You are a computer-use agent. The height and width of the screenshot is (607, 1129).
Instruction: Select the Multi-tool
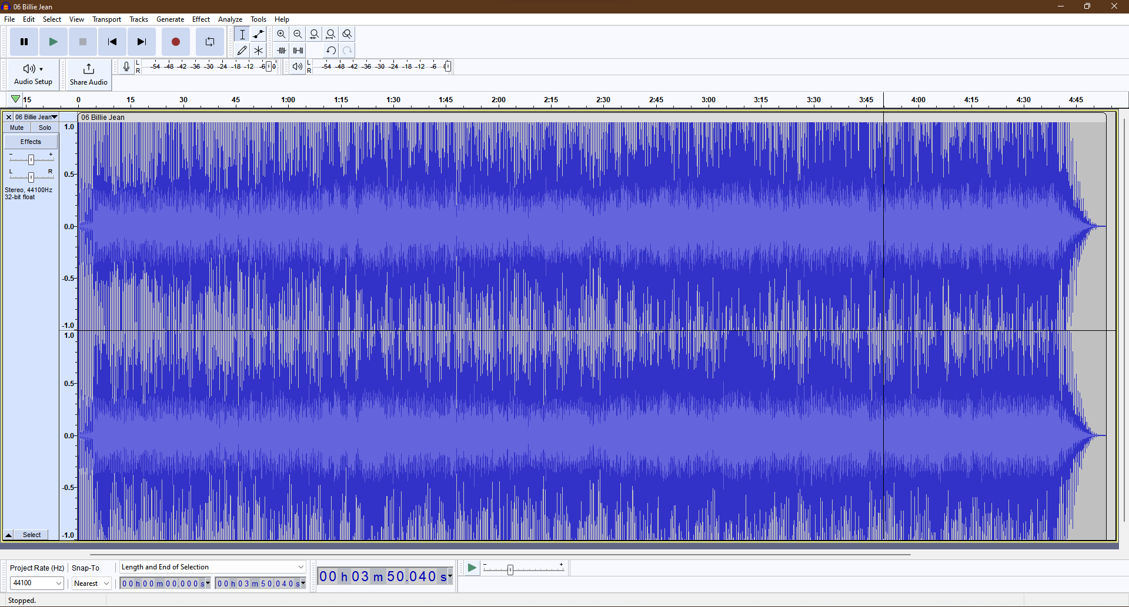pyautogui.click(x=259, y=51)
